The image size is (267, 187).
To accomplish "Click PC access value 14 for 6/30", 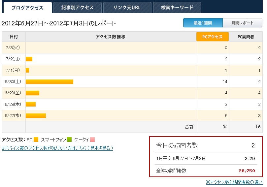I will 225,82.
